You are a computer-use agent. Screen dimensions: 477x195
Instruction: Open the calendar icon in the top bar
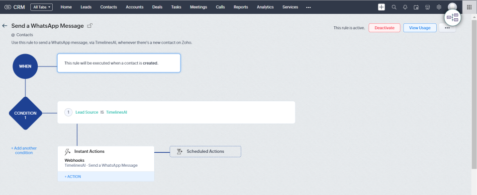(x=416, y=7)
